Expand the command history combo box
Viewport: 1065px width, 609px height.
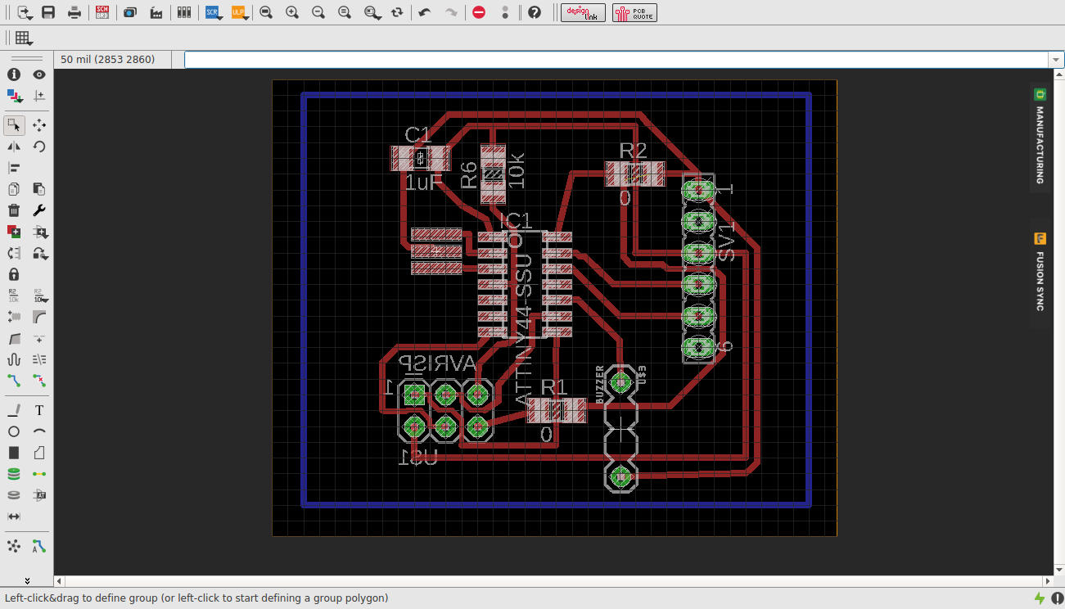[1055, 59]
